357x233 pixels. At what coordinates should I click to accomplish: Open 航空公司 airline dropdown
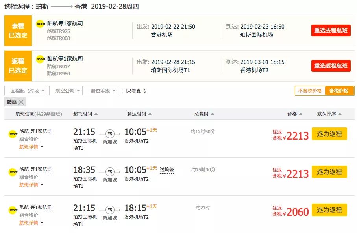(x=66, y=91)
